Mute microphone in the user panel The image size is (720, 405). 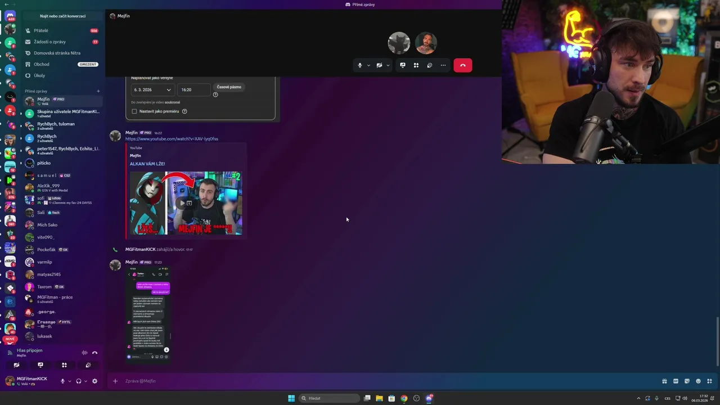(62, 381)
